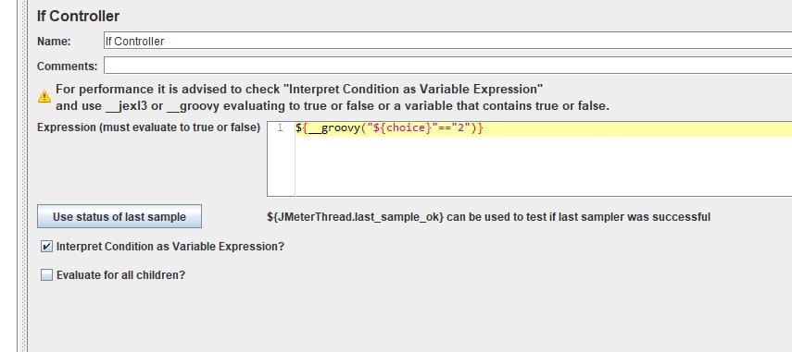Click the Comments: label
The image size is (792, 352).
68,66
